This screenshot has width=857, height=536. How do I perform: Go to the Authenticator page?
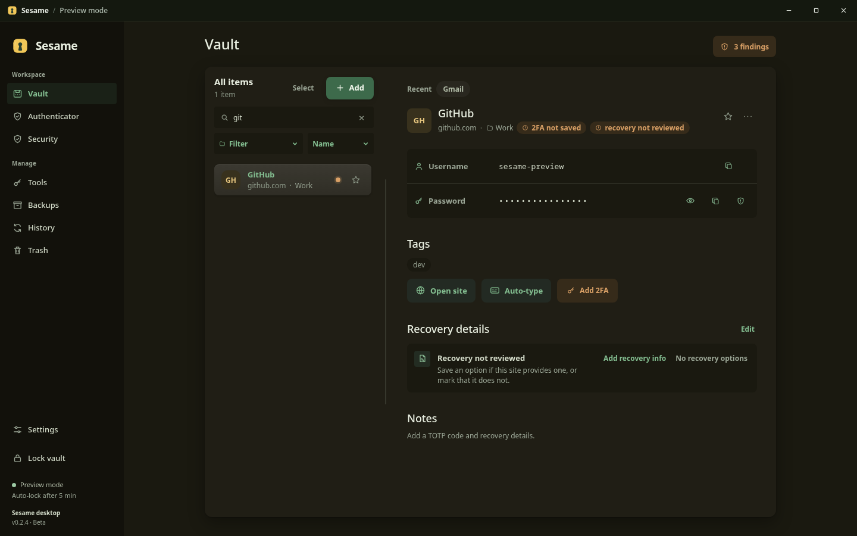coord(62,116)
